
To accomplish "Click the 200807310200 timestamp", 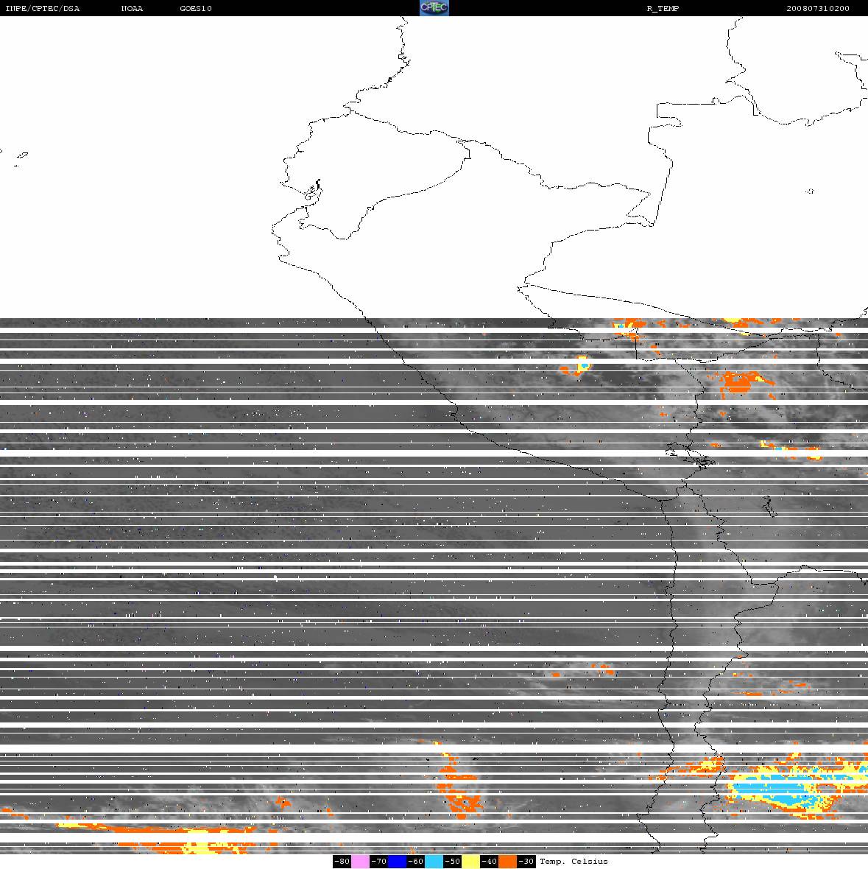I will 818,8.
